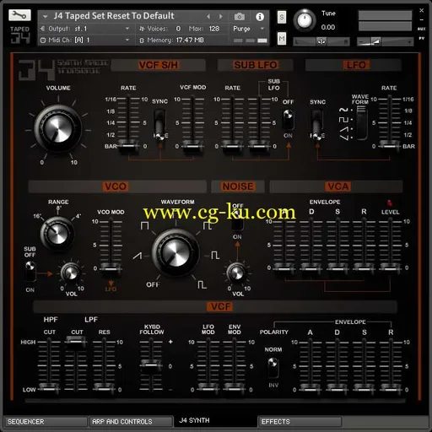Select the OFF waveform position label

click(x=153, y=284)
